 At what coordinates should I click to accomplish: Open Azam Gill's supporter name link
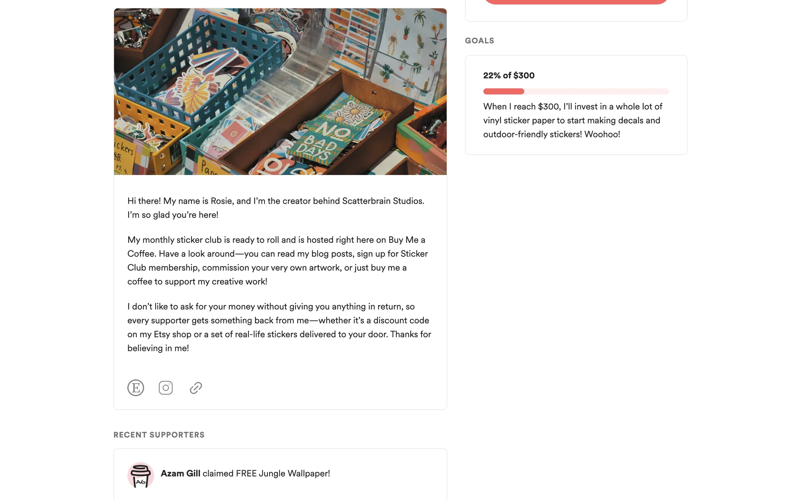180,474
